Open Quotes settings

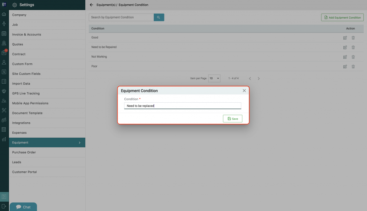click(47, 44)
